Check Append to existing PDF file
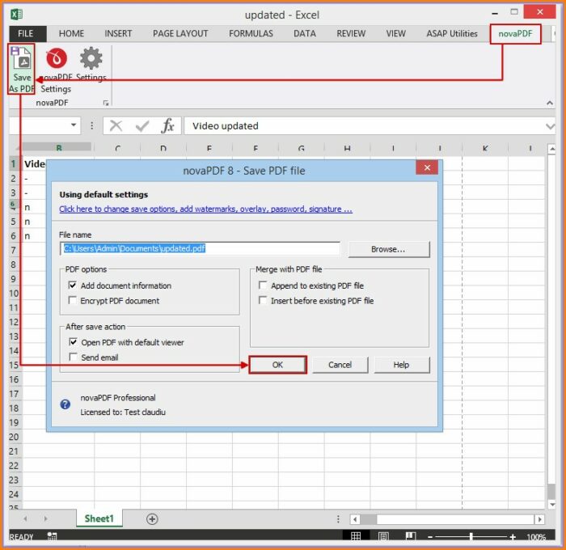 pos(263,286)
